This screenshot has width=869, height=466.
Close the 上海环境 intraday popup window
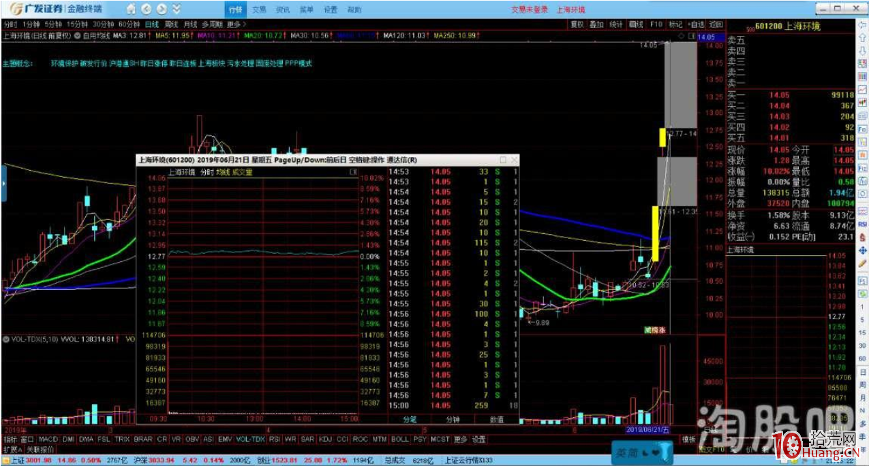tap(515, 160)
